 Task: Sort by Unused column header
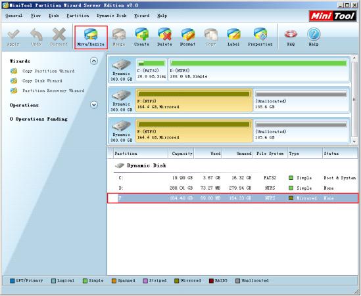click(x=237, y=154)
